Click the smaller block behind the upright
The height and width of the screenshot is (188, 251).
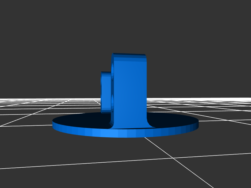(x=106, y=91)
